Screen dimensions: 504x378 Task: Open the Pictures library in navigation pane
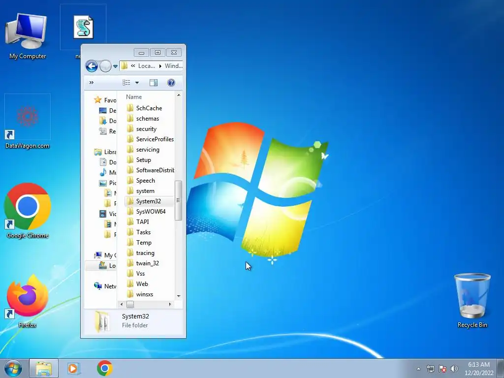tap(108, 183)
